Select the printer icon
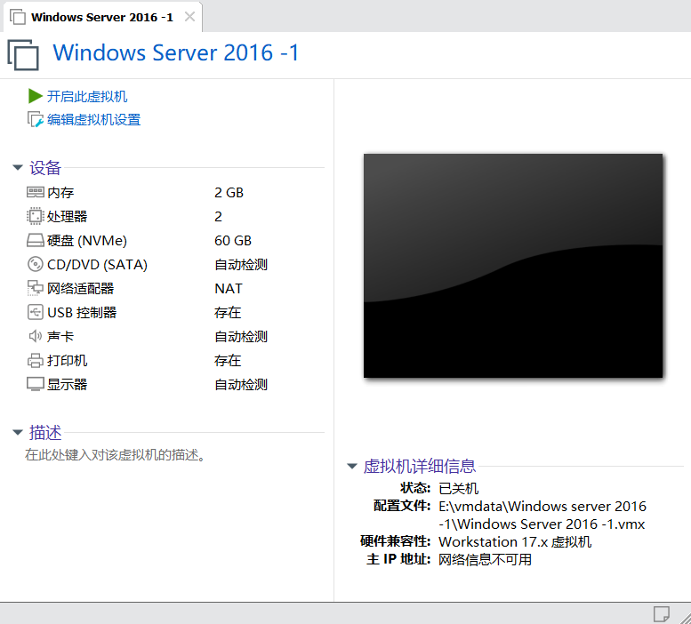The image size is (691, 624). tap(36, 360)
